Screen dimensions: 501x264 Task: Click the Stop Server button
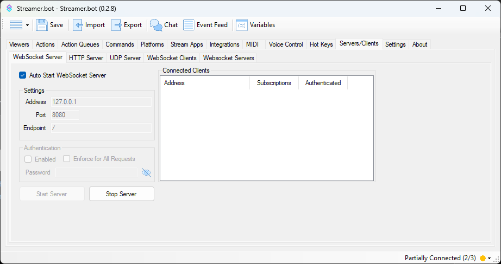[x=121, y=194]
